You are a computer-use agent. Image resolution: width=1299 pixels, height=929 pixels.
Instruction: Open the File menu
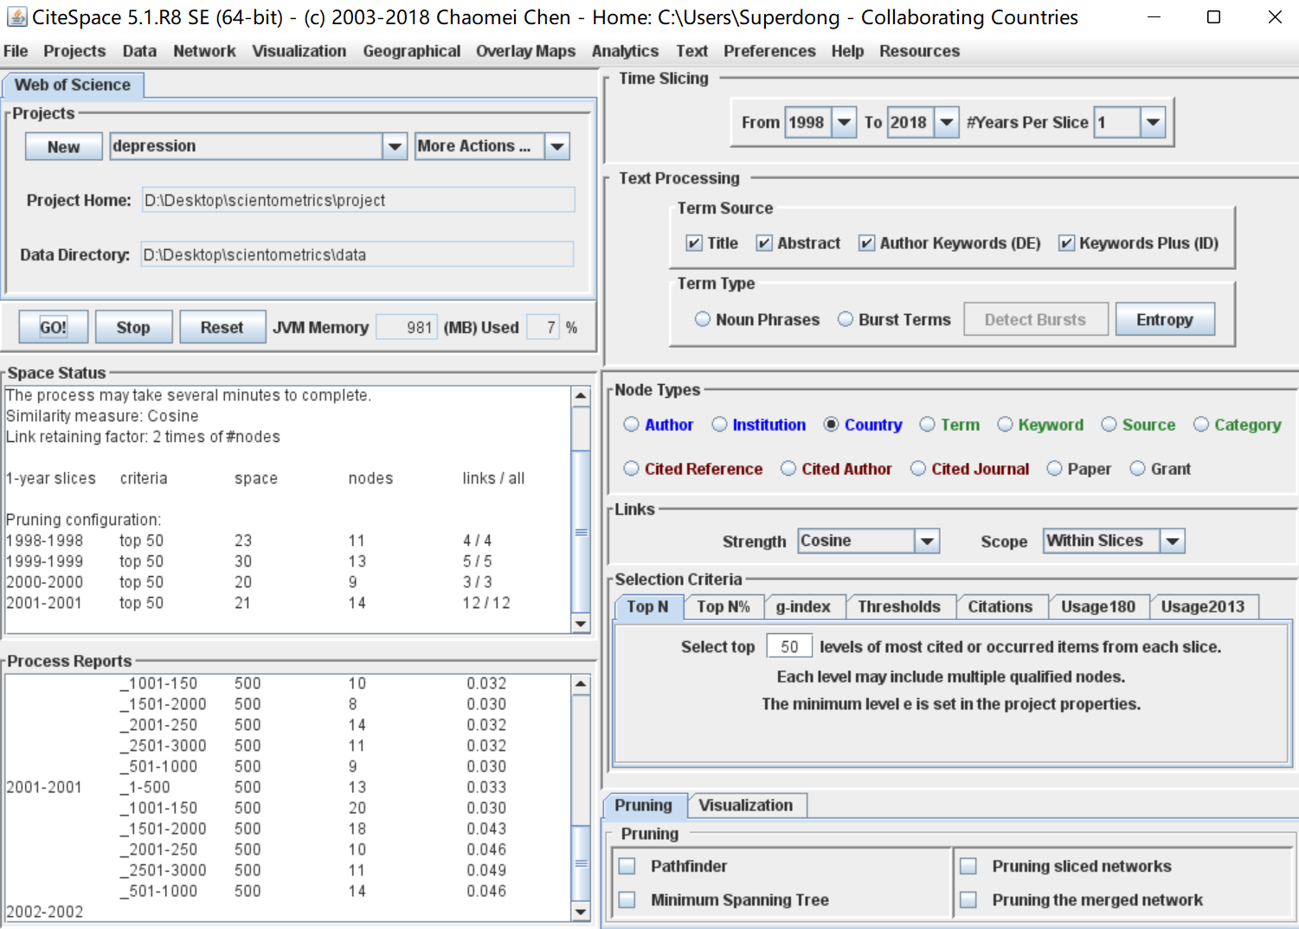coord(16,51)
